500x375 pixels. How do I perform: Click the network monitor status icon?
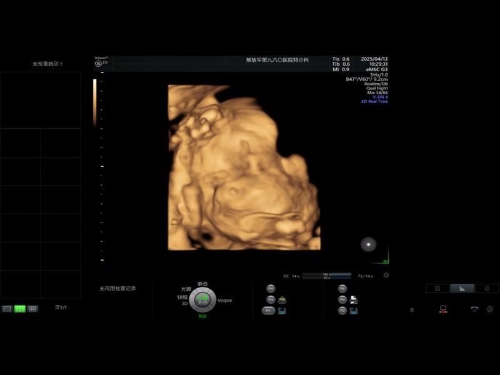443,309
